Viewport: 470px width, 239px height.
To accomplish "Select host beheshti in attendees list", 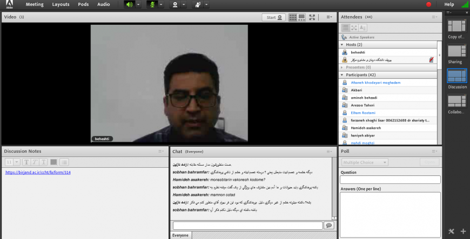I will tap(388, 52).
